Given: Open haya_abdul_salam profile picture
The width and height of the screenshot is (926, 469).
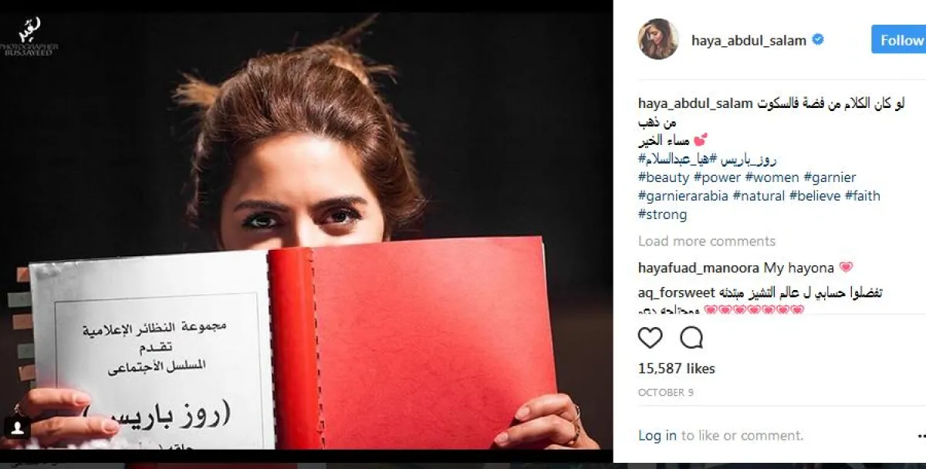Looking at the screenshot, I should (x=658, y=39).
